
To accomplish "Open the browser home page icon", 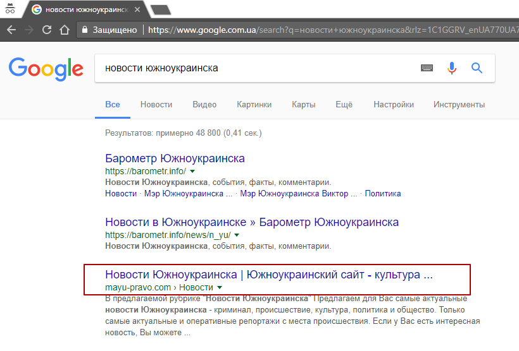I will pyautogui.click(x=65, y=30).
